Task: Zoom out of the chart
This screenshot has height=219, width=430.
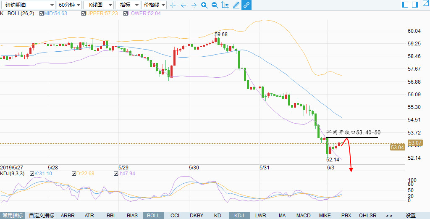Action: point(215,5)
